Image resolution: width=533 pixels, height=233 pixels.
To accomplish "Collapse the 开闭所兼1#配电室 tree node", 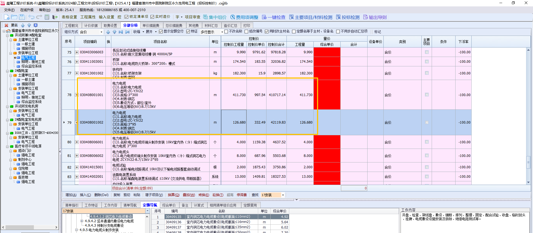I will (7, 35).
